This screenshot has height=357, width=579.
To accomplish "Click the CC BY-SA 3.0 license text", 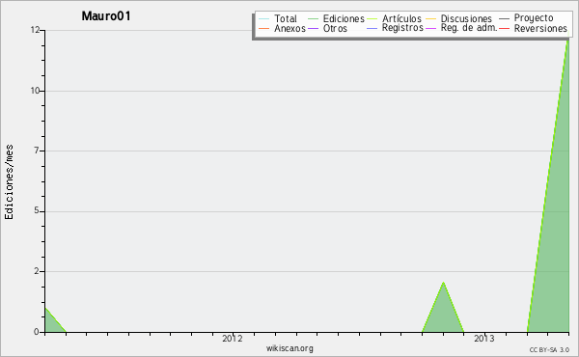I will pyautogui.click(x=549, y=350).
